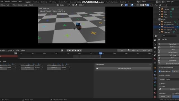The image size is (179, 101).
Task: Add Force Field physics
Action: pyautogui.click(x=168, y=44)
